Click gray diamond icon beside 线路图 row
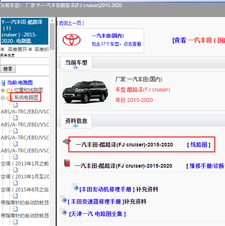 click(67, 141)
